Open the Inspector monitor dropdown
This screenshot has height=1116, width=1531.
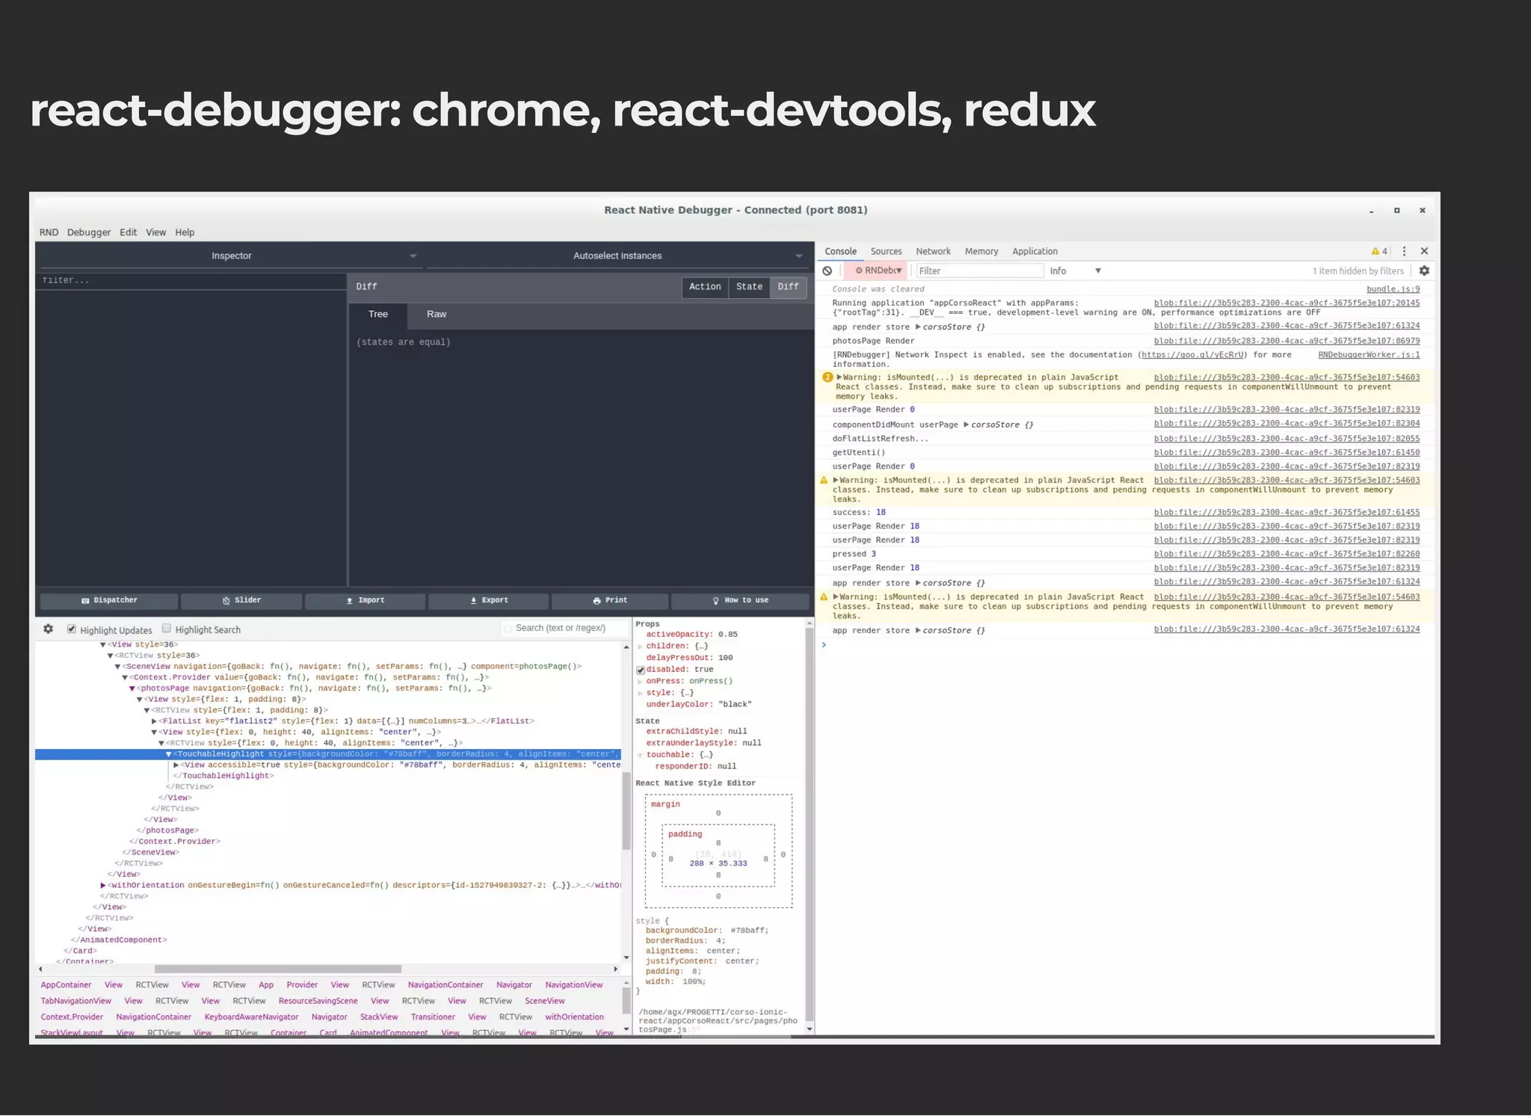coord(231,256)
